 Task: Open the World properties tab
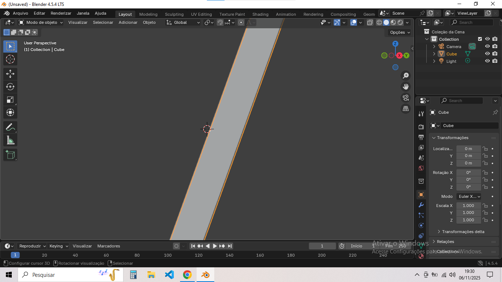421,168
